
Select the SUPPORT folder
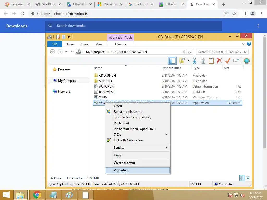point(106,81)
